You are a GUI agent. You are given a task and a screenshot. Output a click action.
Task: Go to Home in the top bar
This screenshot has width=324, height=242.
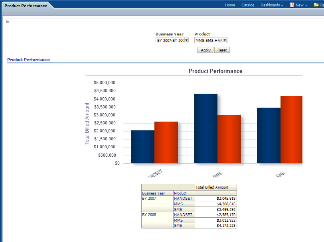(230, 5)
